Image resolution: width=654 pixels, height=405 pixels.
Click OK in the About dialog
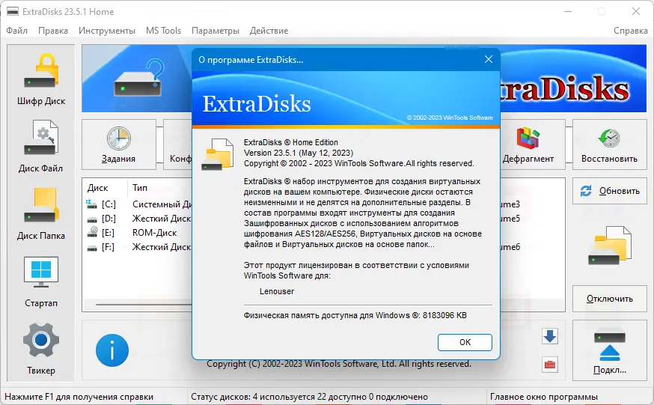pos(465,342)
